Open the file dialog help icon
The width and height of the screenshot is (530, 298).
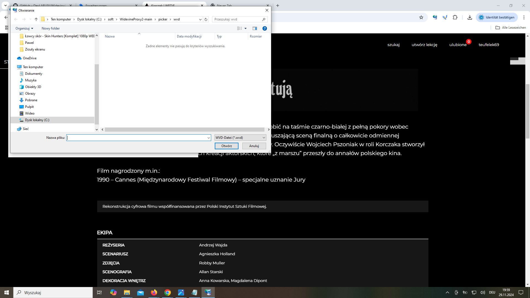pyautogui.click(x=264, y=28)
